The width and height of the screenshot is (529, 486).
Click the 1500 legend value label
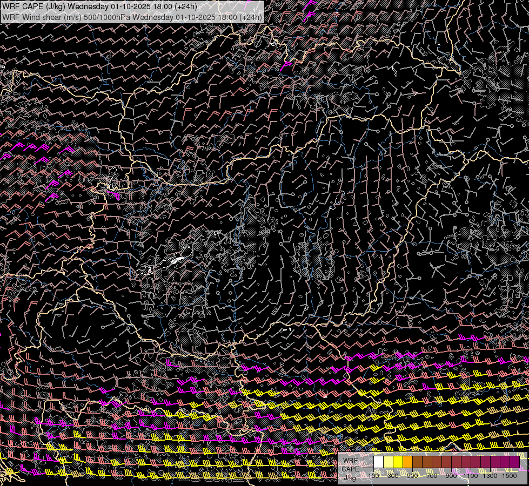[x=510, y=476]
